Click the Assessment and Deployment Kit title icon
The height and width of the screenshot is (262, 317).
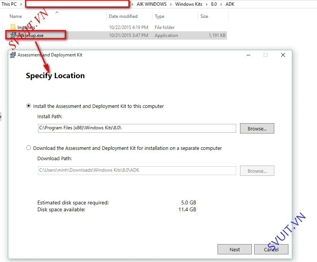13,55
